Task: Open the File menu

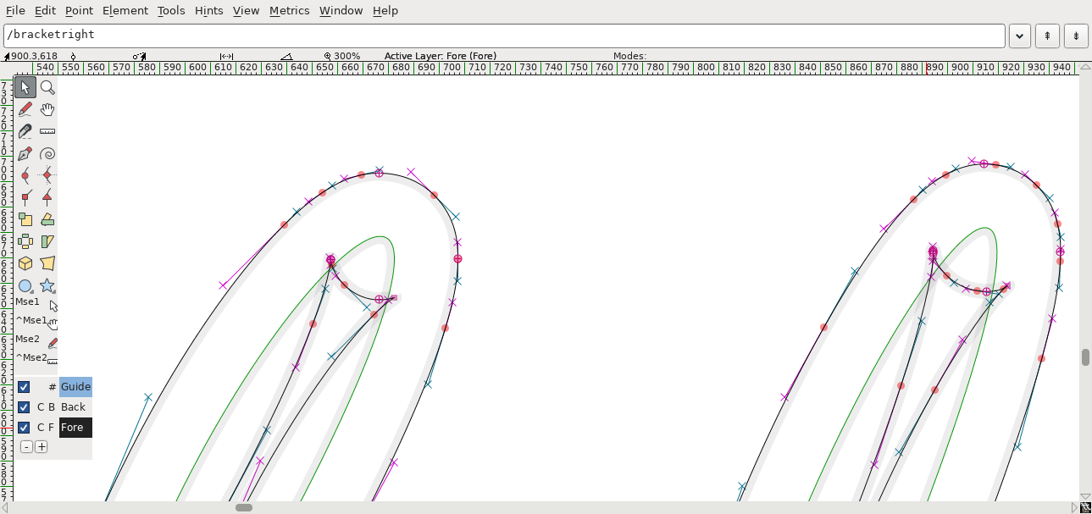Action: pos(15,10)
